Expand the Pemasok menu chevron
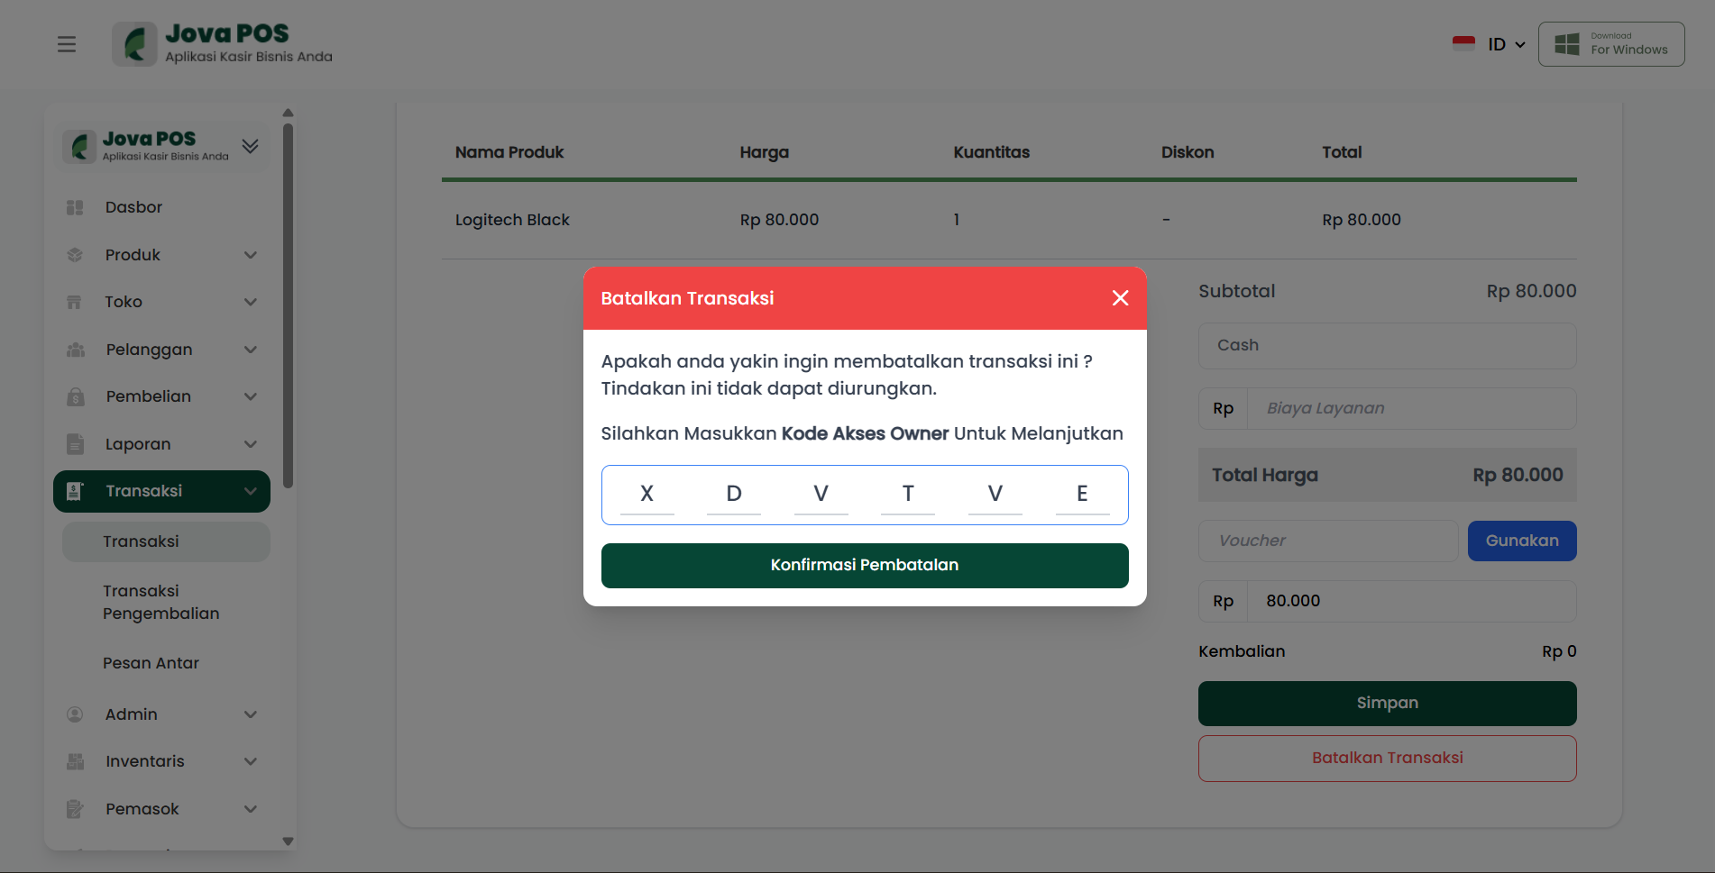Viewport: 1715px width, 873px height. pos(251,809)
